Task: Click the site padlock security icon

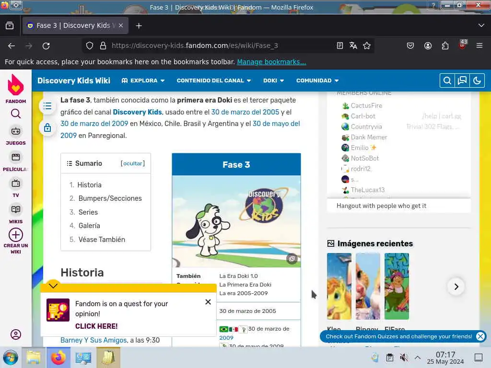Action: 103,46
